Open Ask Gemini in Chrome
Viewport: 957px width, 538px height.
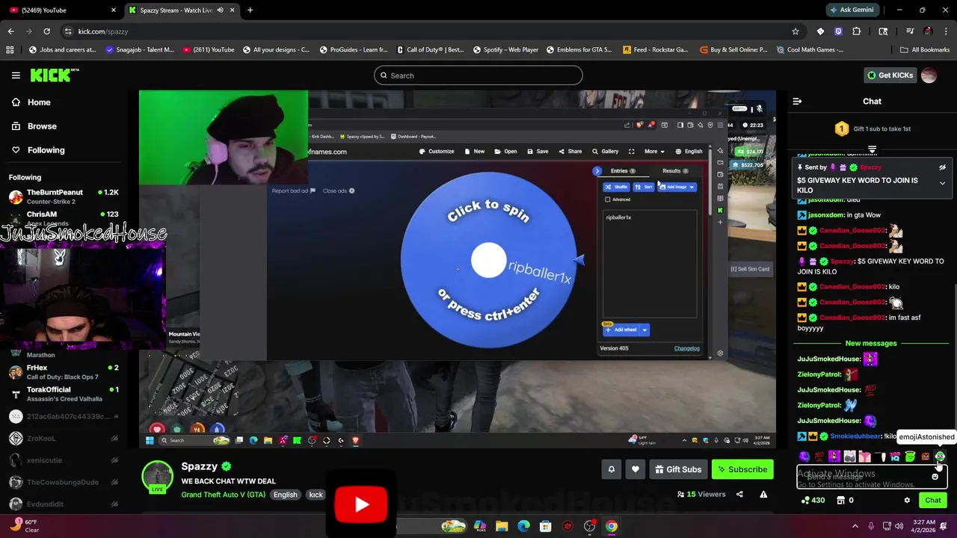click(x=852, y=10)
